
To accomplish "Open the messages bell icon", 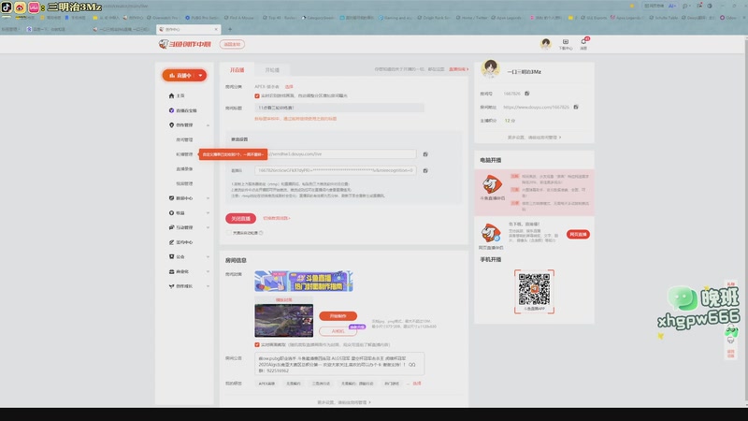I will [x=583, y=43].
